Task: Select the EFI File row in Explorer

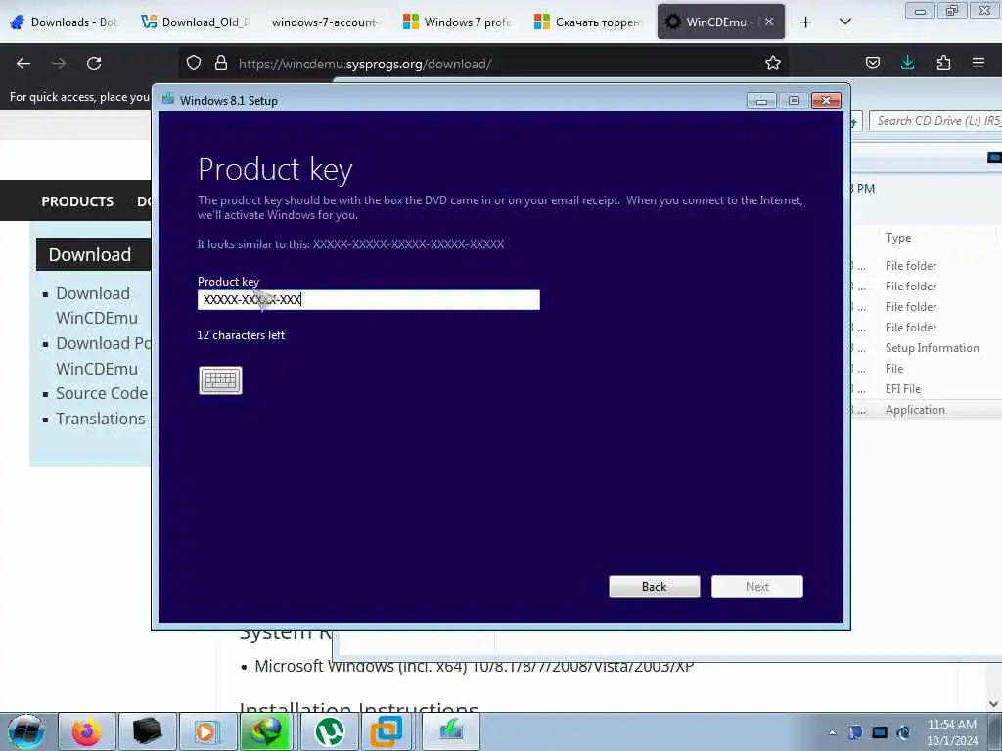Action: 903,389
